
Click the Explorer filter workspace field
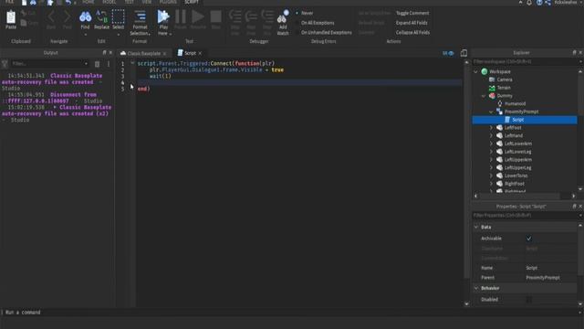coord(526,61)
